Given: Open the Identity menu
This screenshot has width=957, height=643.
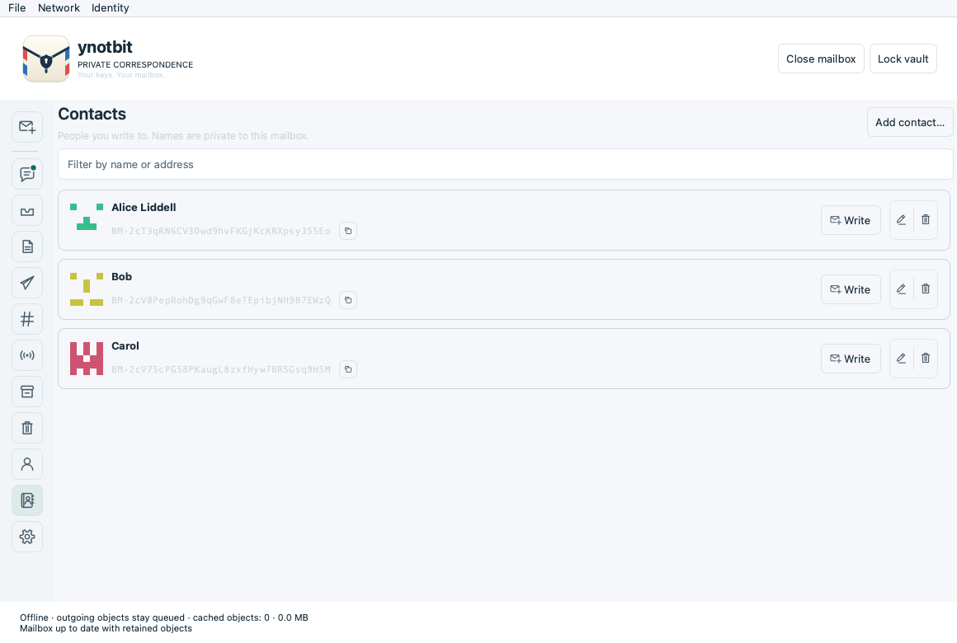Looking at the screenshot, I should 111,8.
